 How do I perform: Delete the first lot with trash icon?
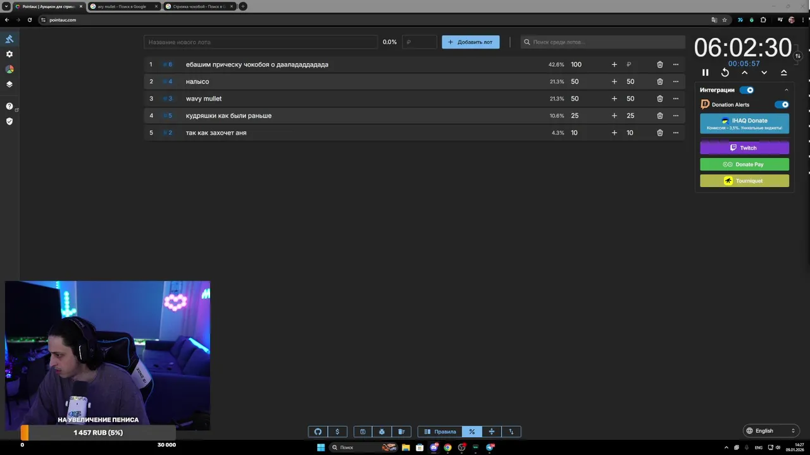tap(660, 64)
